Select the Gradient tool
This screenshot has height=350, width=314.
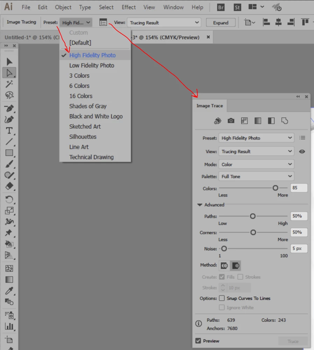[x=9, y=279]
